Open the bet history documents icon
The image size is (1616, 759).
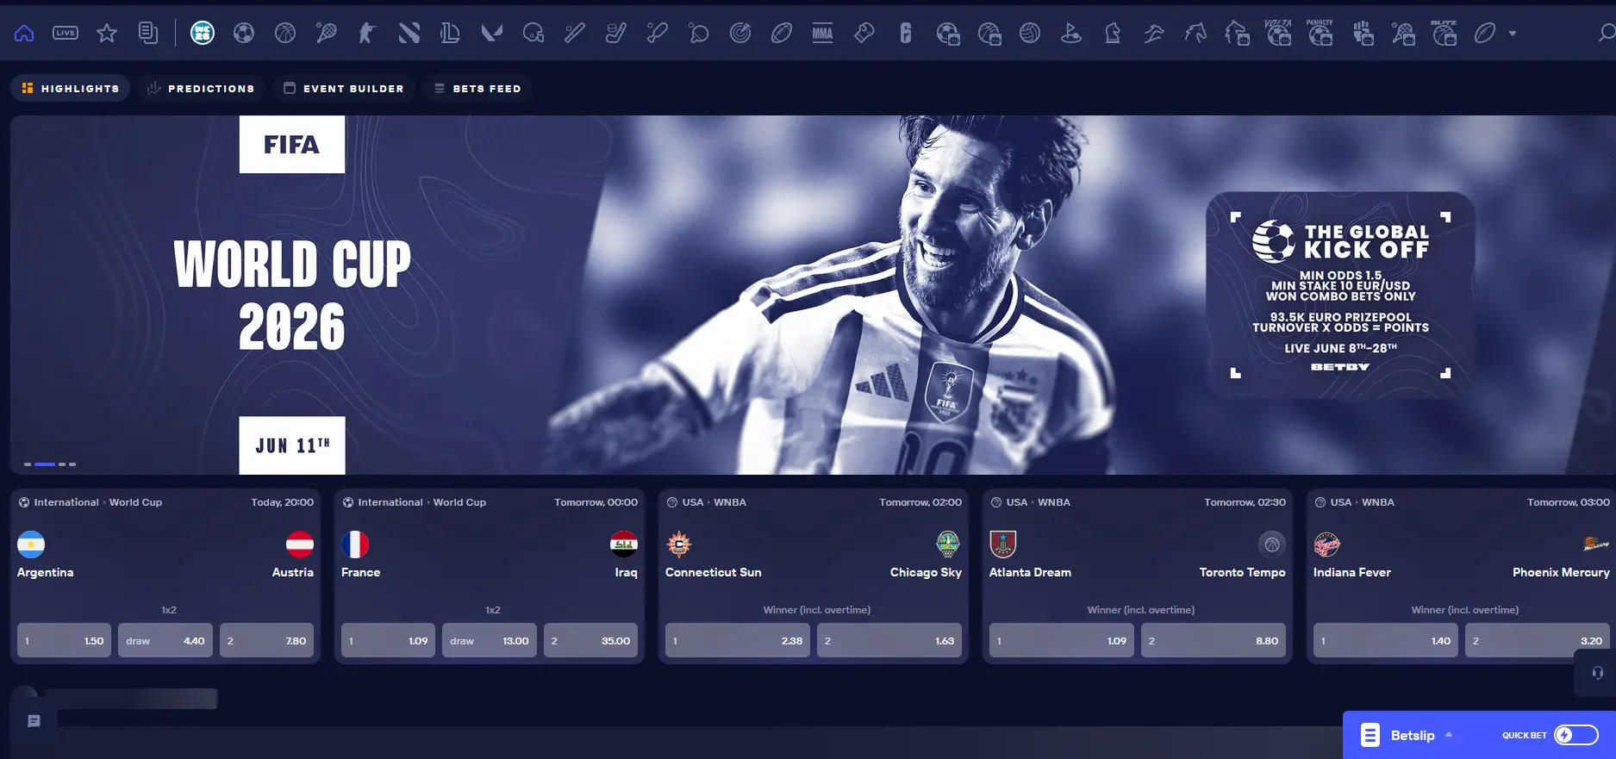[148, 34]
